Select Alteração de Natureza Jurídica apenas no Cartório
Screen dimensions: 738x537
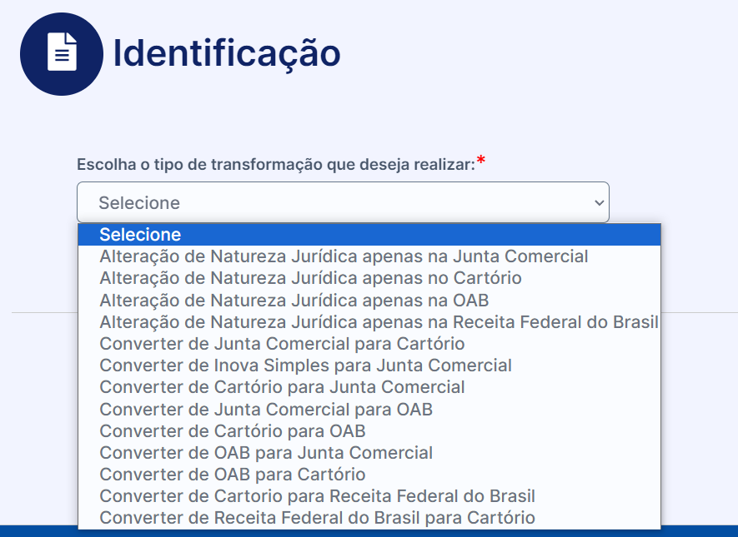pyautogui.click(x=369, y=278)
